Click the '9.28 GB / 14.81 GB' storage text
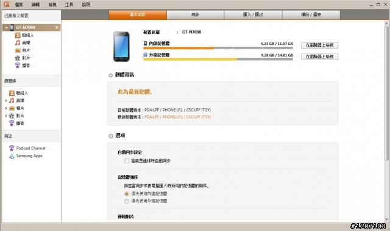This screenshot has width=390, height=231. [277, 55]
